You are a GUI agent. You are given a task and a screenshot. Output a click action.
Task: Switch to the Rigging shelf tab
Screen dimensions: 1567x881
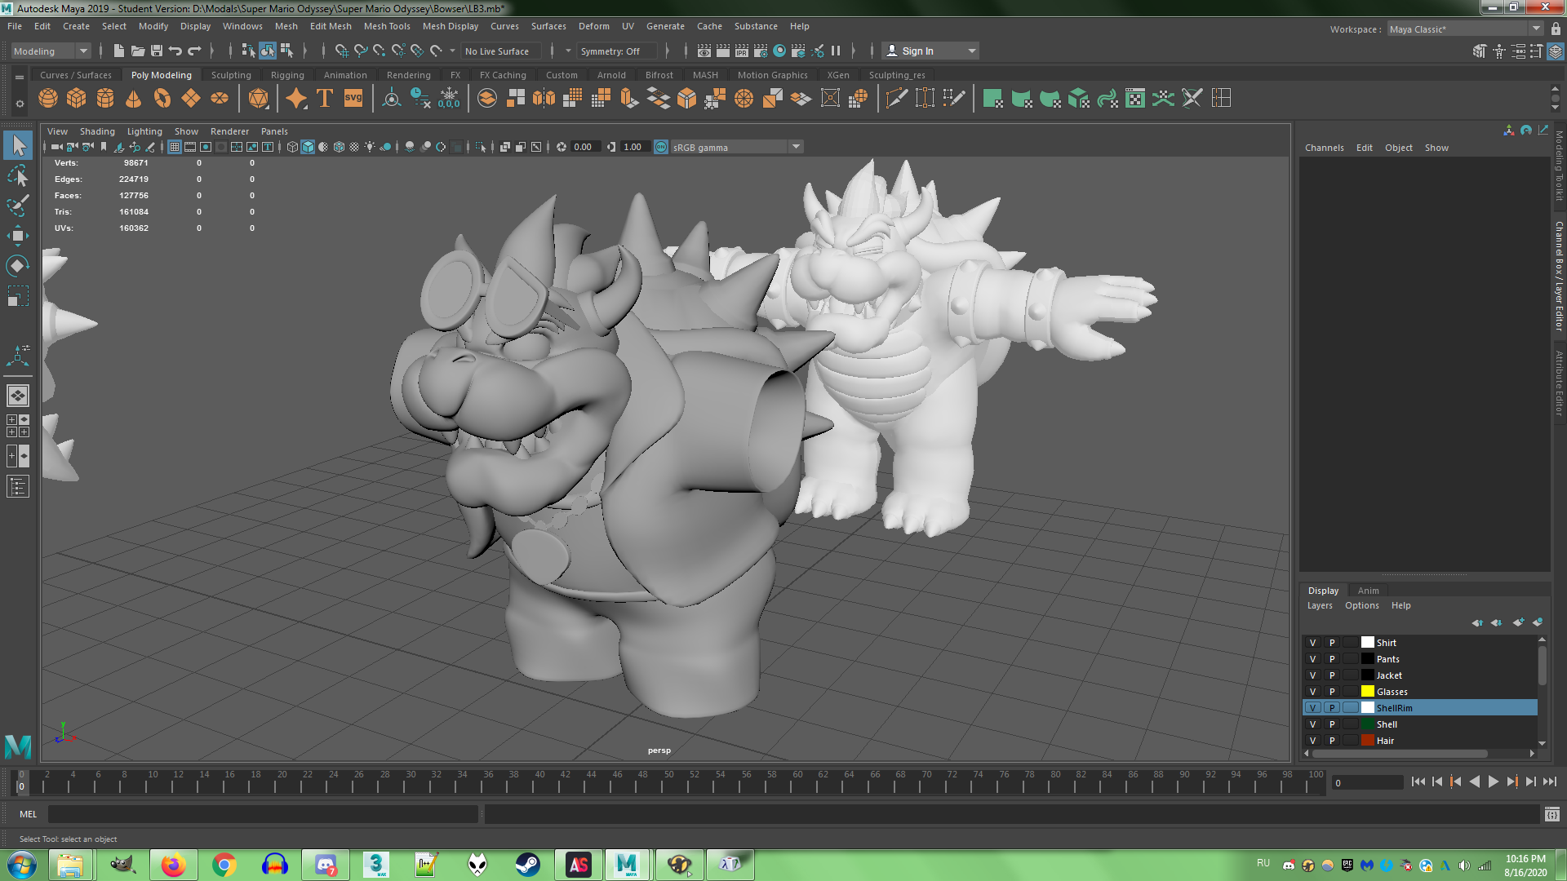click(x=287, y=75)
